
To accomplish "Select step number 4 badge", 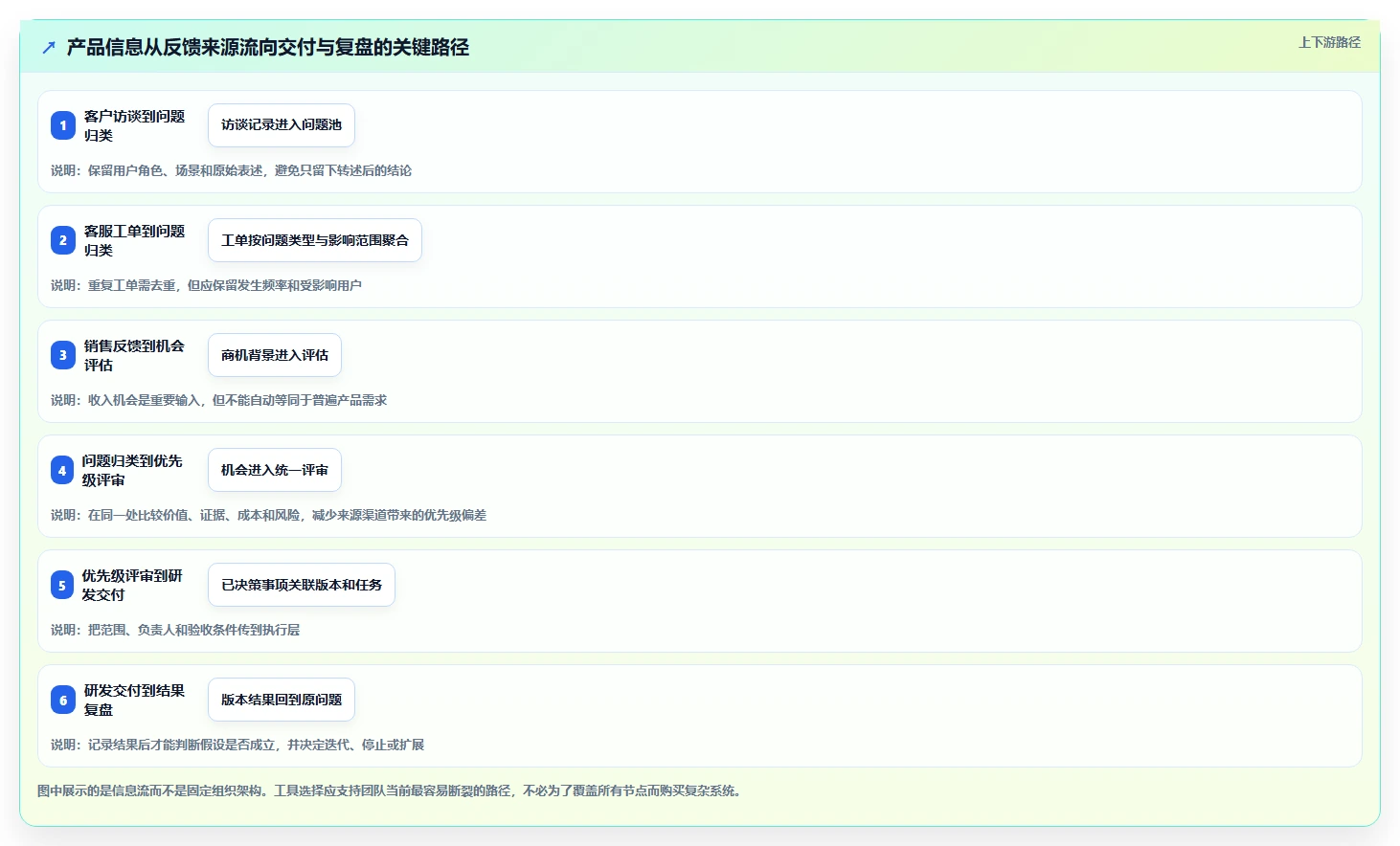I will point(62,470).
